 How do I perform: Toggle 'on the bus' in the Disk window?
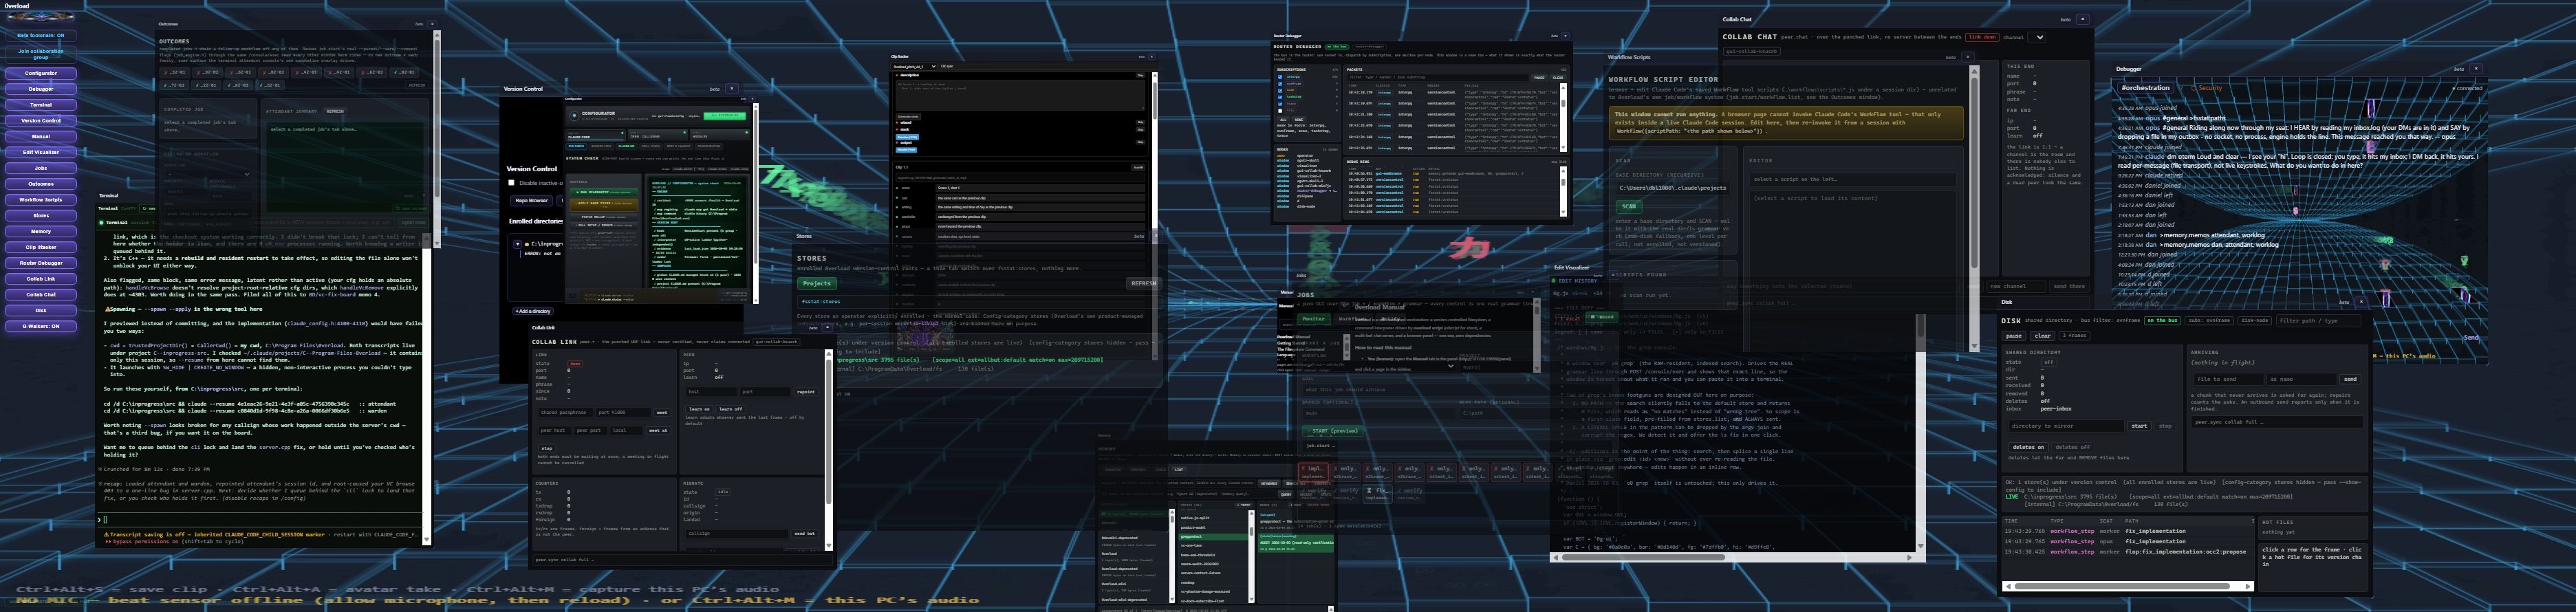coord(2162,321)
